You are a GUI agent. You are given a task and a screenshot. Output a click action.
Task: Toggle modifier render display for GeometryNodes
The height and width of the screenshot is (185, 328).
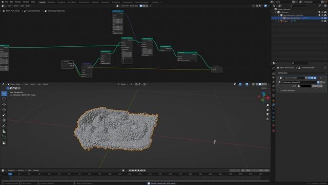[315, 78]
